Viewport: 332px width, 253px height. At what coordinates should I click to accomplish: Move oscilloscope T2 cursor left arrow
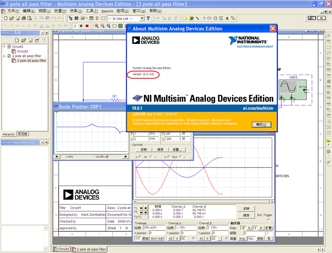(x=141, y=212)
